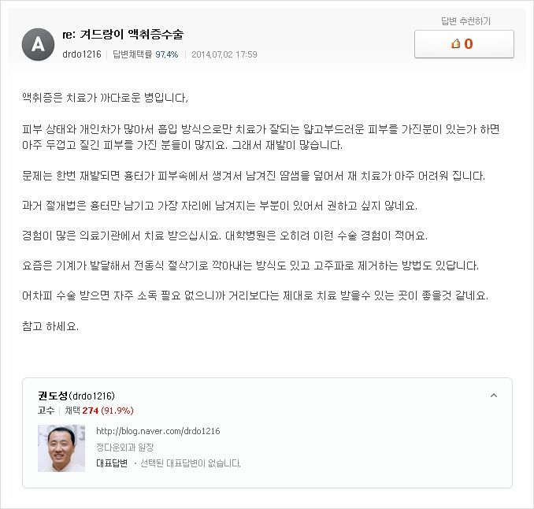Viewport: 534px width, 509px height.
Task: Click the 답변채택률 97.4% label
Action: click(146, 54)
